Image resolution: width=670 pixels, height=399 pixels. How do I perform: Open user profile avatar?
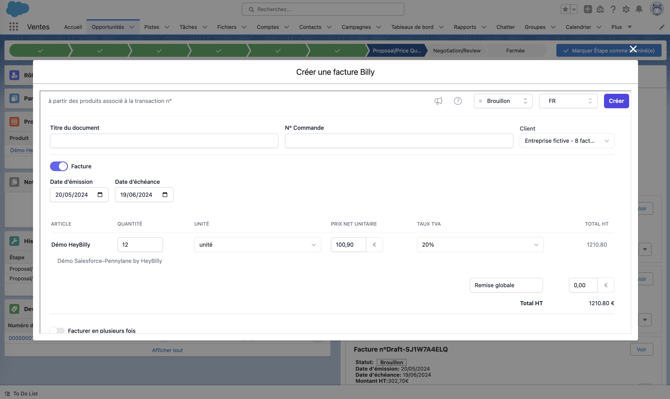tap(657, 9)
